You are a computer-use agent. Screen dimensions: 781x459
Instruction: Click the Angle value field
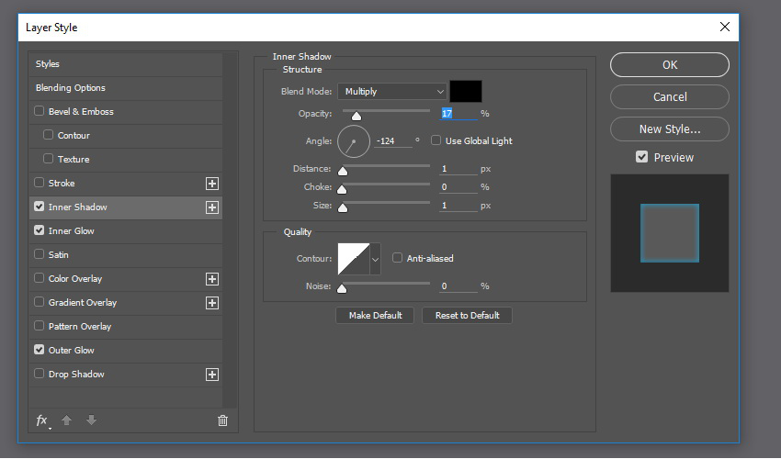coord(393,141)
